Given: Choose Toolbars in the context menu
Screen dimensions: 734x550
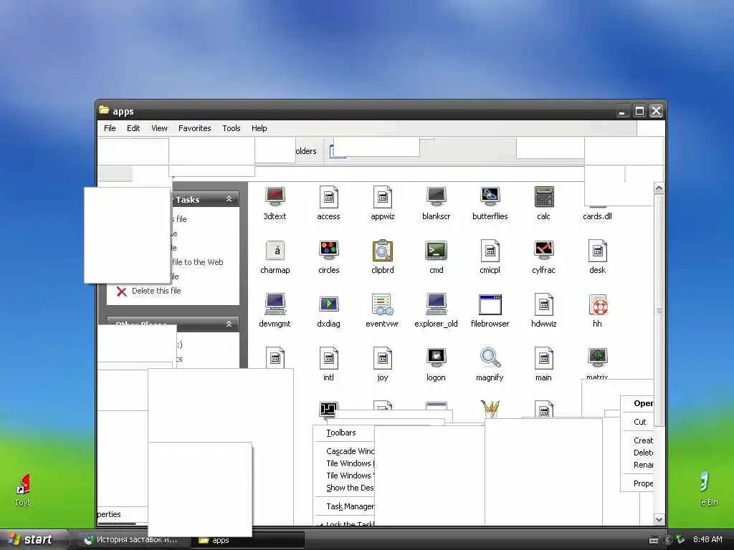Looking at the screenshot, I should click(344, 433).
